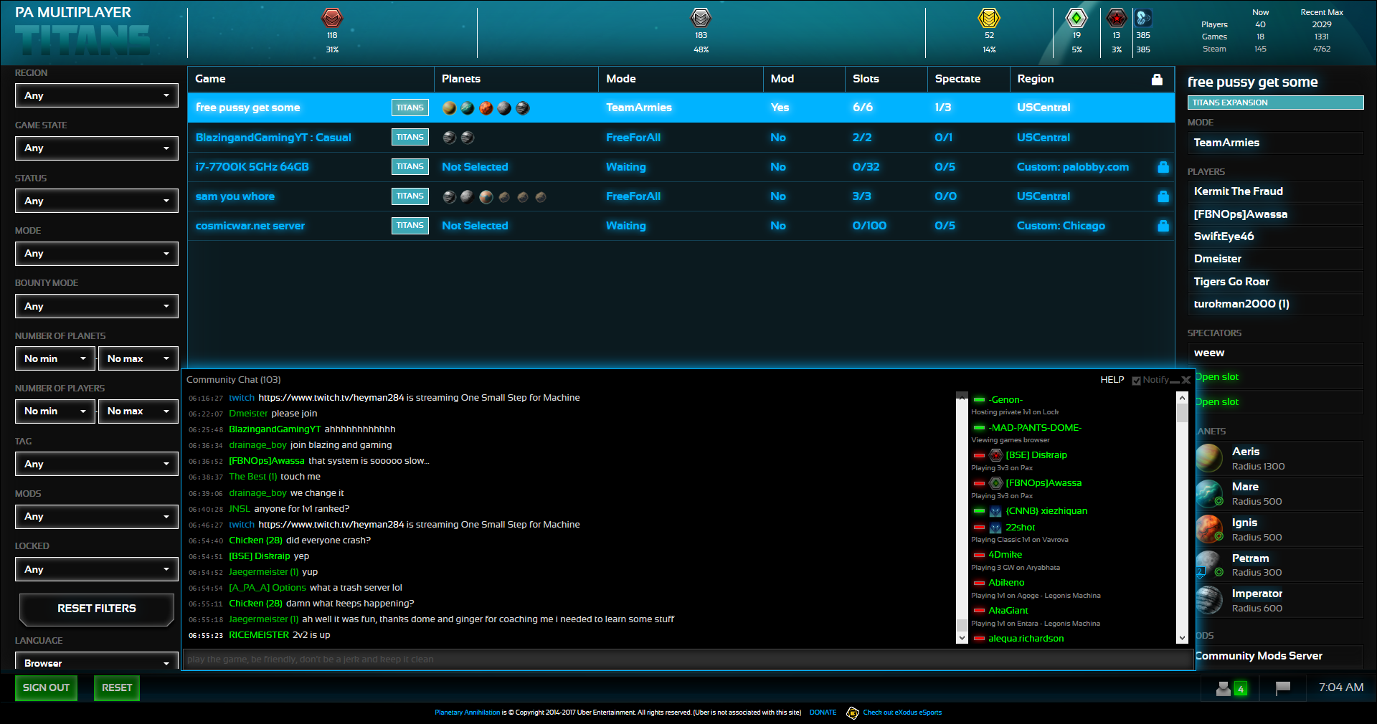Open Number of Planets 'No max' dropdown

click(x=138, y=358)
